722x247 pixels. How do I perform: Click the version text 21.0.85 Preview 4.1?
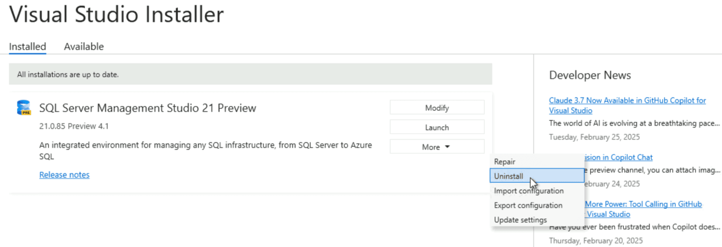click(x=74, y=126)
